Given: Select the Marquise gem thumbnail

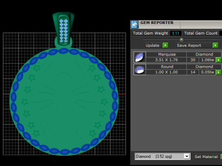Looking at the screenshot, I should pyautogui.click(x=140, y=57).
